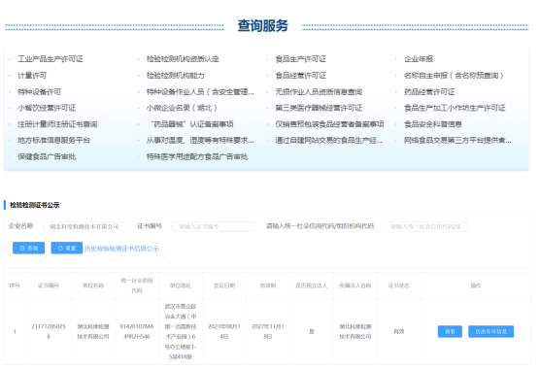Open 特殊医学用途配方食品广告审批 link
The height and width of the screenshot is (368, 540).
click(197, 156)
